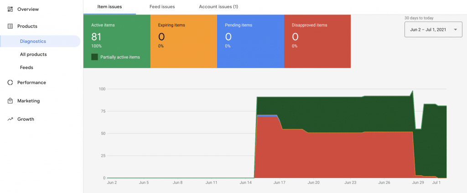The width and height of the screenshot is (467, 193).
Task: Click the Growth trend arrow icon
Action: click(10, 119)
